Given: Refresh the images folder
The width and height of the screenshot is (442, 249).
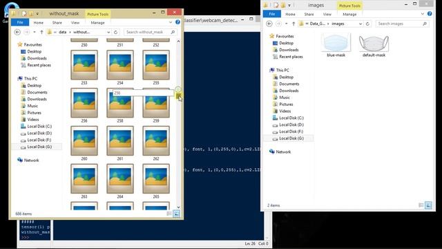Looking at the screenshot, I should tap(367, 24).
